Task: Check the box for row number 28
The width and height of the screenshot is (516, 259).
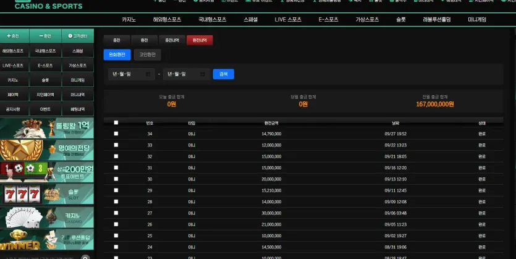Action: point(116,202)
